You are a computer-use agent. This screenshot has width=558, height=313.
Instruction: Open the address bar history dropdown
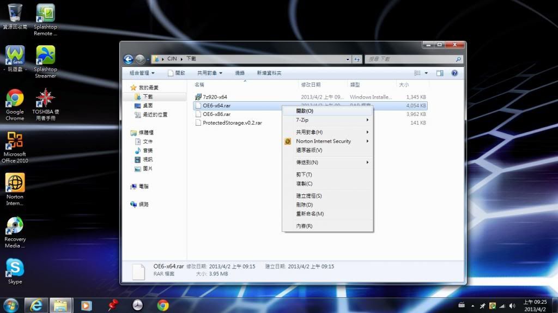click(x=348, y=59)
